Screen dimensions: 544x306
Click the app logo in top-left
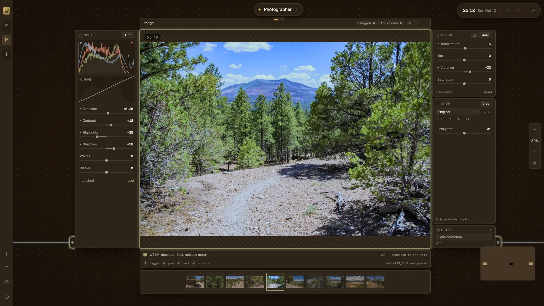[x=7, y=11]
